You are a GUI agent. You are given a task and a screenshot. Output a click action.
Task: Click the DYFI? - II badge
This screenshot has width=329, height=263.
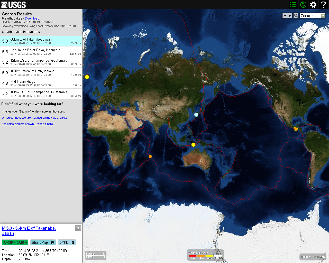point(67,242)
